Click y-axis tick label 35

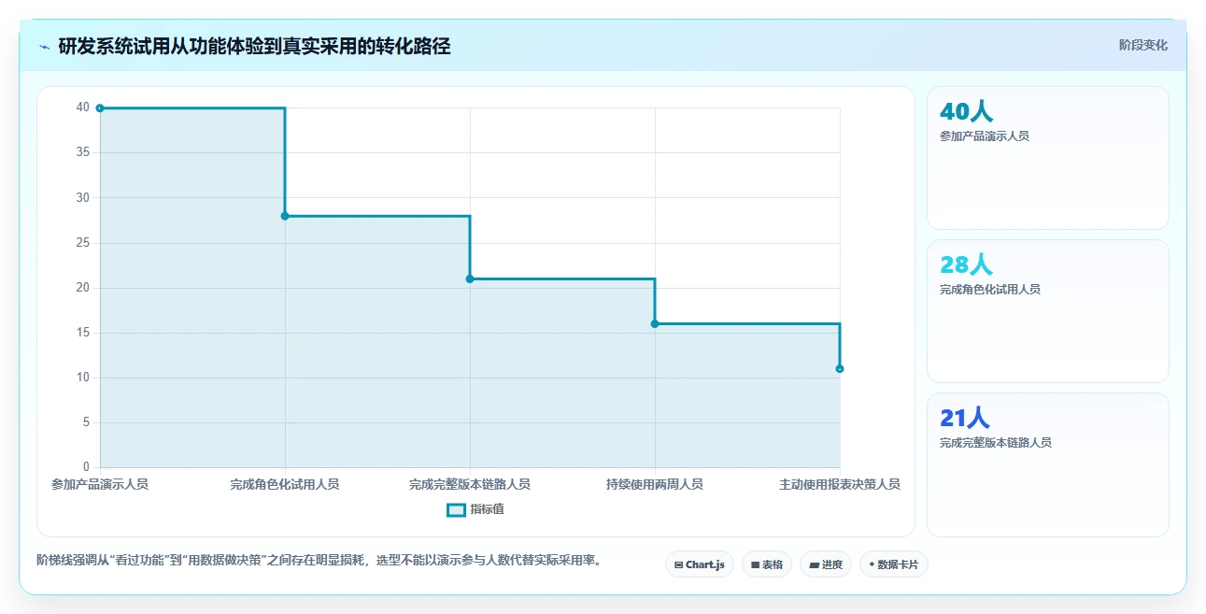[x=83, y=152]
